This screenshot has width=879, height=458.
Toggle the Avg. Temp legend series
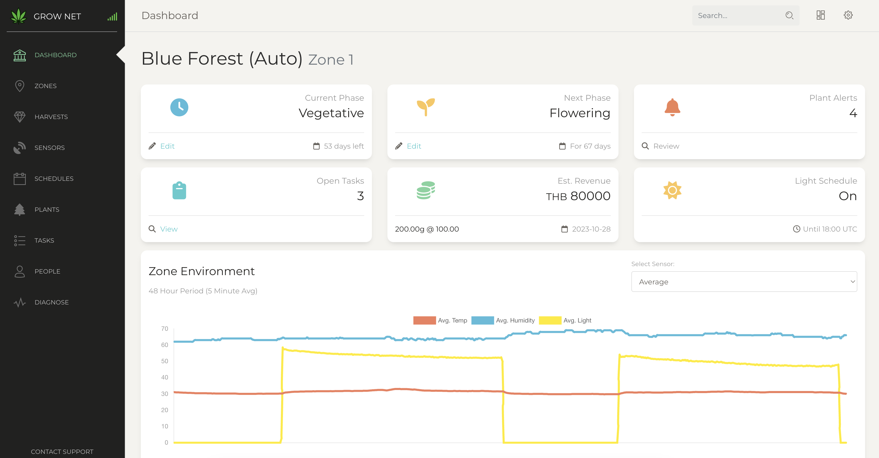pos(440,320)
